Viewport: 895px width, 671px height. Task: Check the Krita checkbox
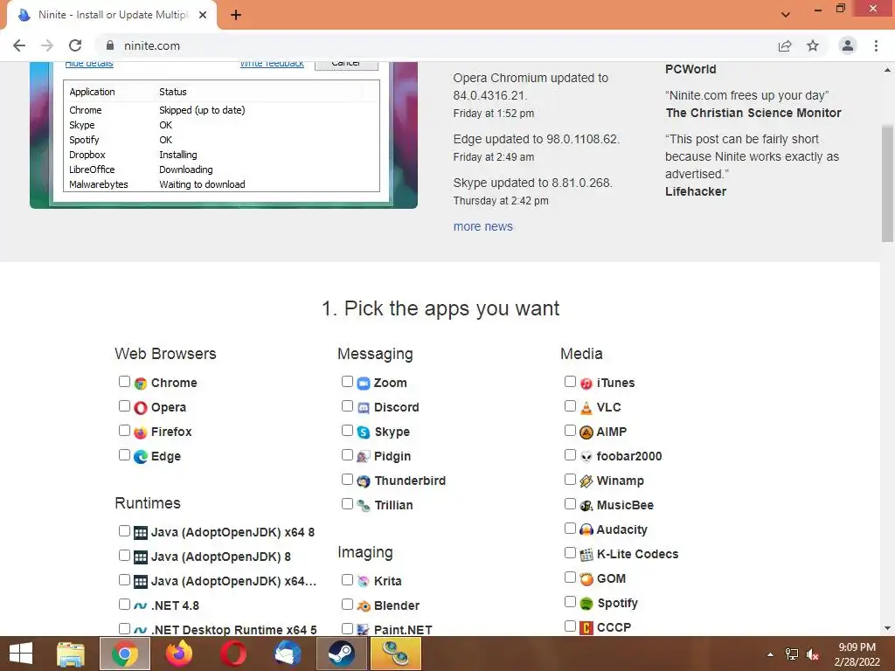click(347, 580)
